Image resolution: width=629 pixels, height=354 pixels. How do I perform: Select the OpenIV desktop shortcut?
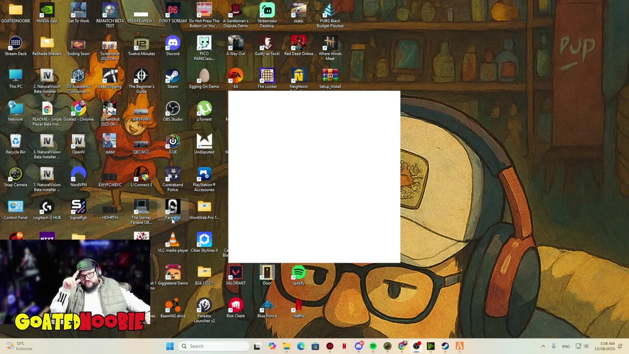[x=78, y=145]
